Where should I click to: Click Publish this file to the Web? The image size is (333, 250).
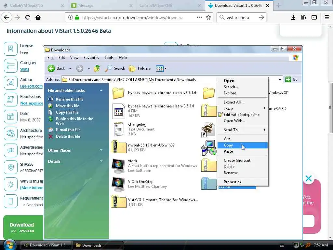tap(74, 121)
